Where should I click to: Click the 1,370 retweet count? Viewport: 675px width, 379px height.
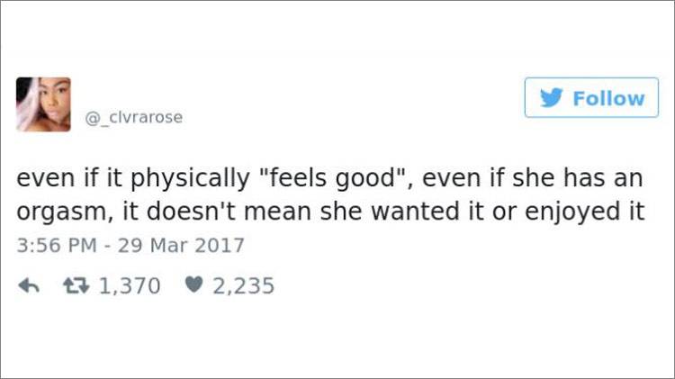(128, 286)
